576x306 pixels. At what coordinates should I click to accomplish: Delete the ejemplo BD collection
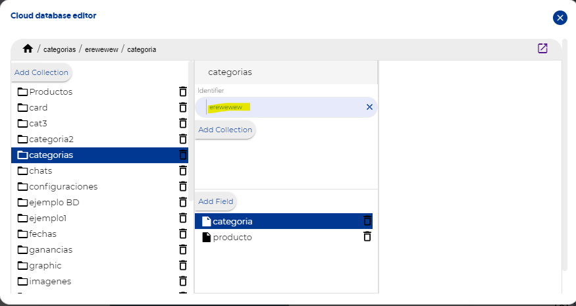182,203
